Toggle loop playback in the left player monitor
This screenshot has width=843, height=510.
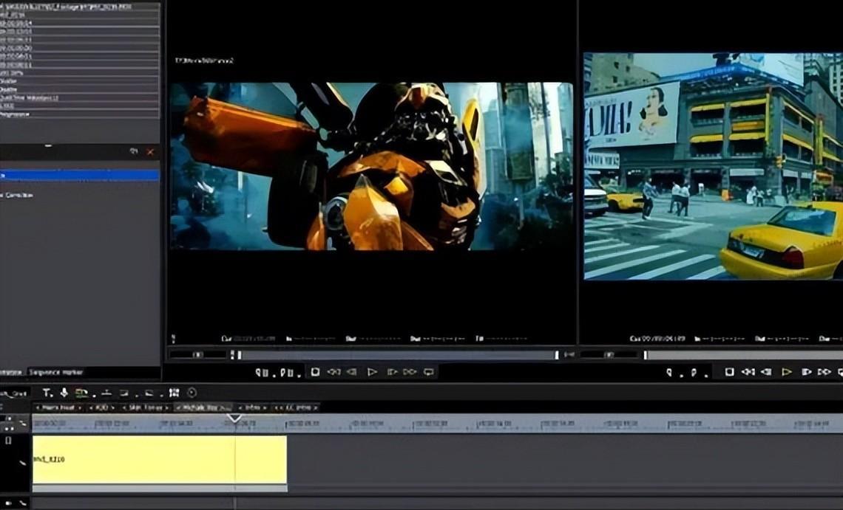[428, 371]
